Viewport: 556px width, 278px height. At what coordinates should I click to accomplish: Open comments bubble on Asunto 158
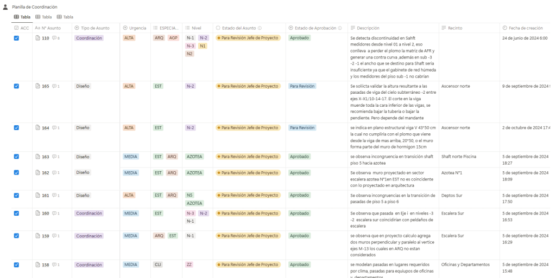54,264
